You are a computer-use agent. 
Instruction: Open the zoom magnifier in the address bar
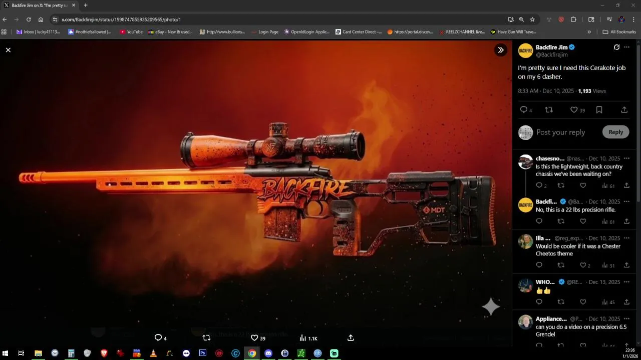point(521,19)
